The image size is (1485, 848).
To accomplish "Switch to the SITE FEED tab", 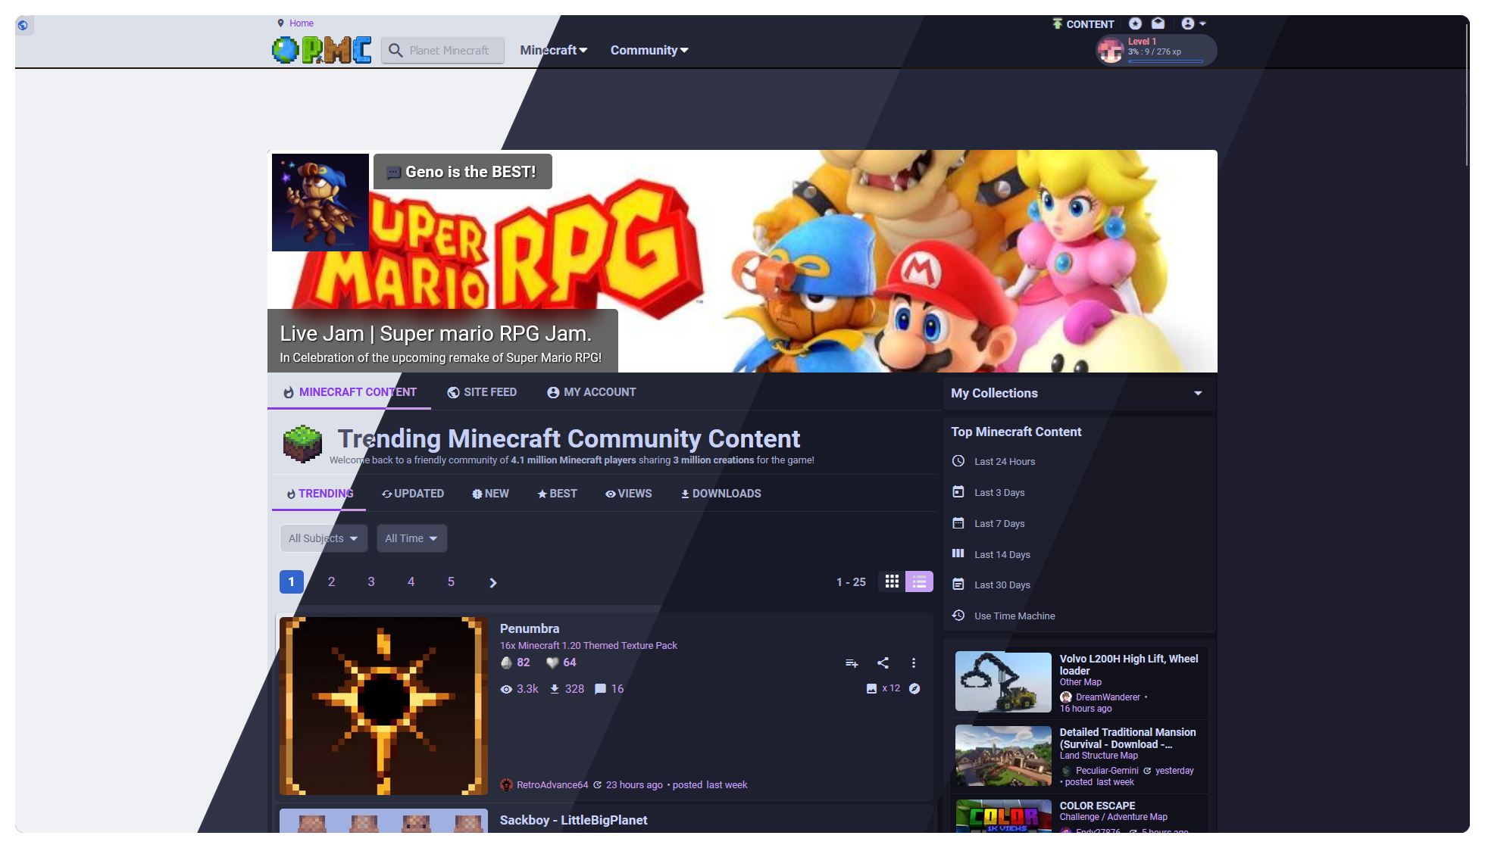I will pos(482,392).
